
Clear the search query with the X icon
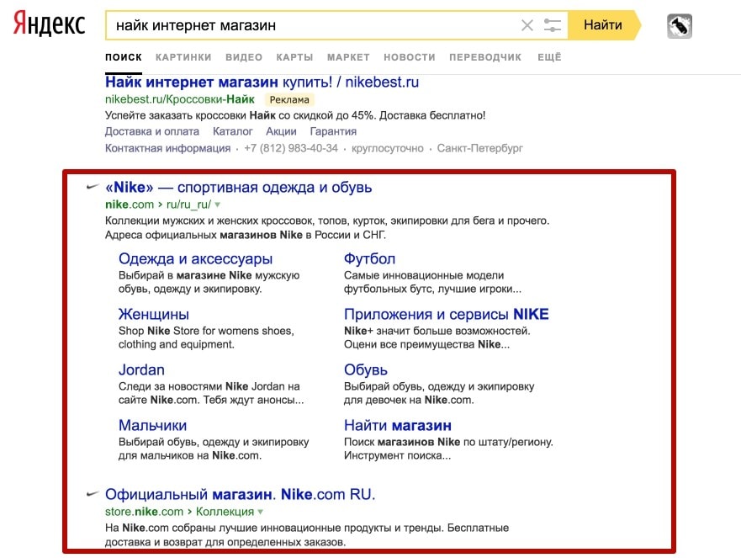pos(527,25)
